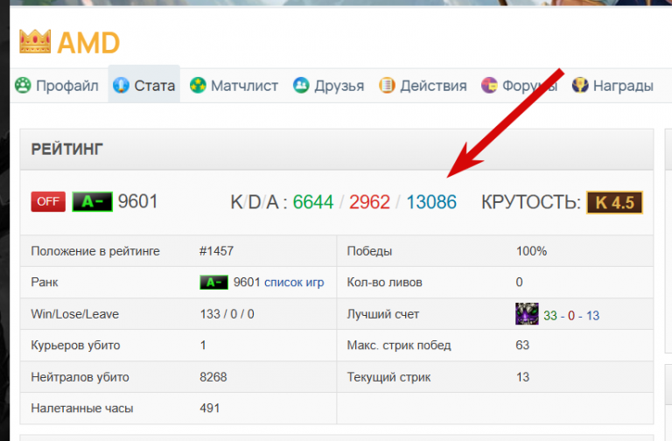The height and width of the screenshot is (441, 672).
Task: Click the Налетанные часы value 491
Action: [x=210, y=408]
